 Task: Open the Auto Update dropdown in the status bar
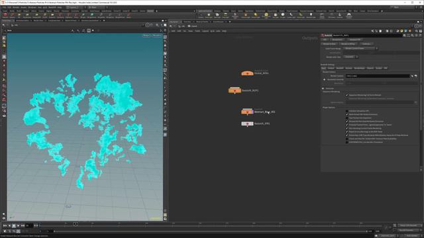pyautogui.click(x=412, y=236)
